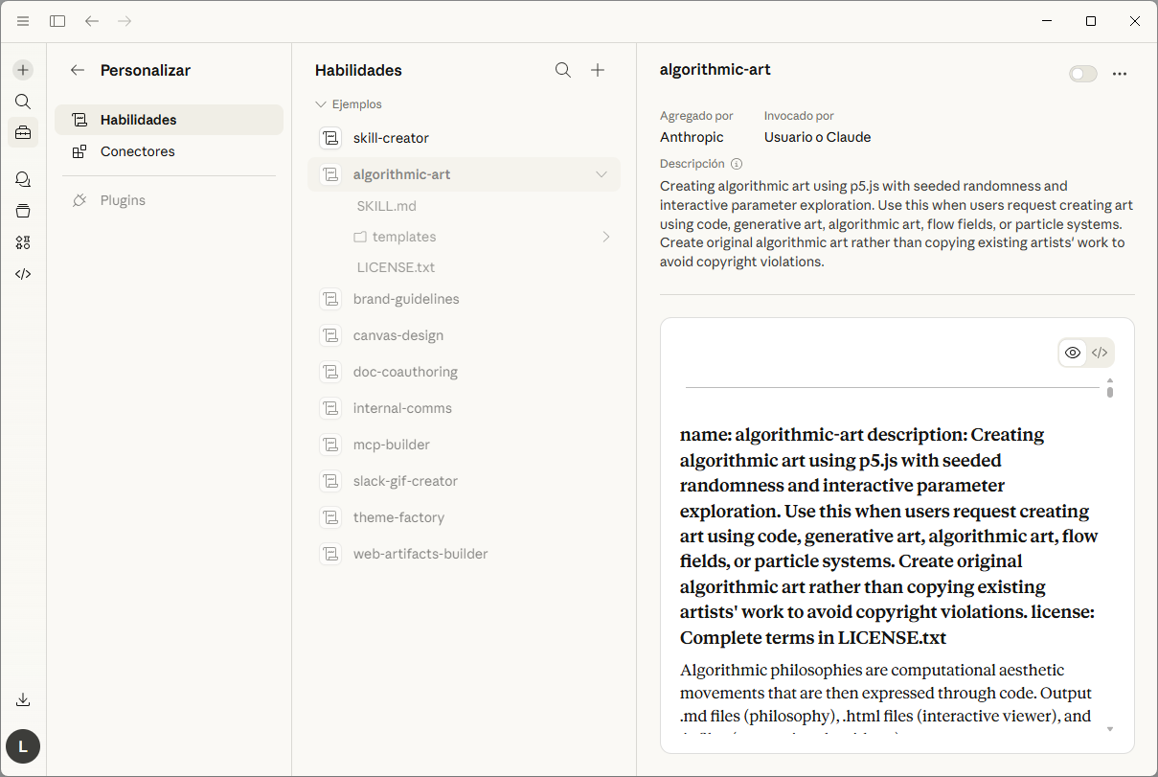Open the download icon at sidebar bottom
The height and width of the screenshot is (777, 1158).
point(23,700)
